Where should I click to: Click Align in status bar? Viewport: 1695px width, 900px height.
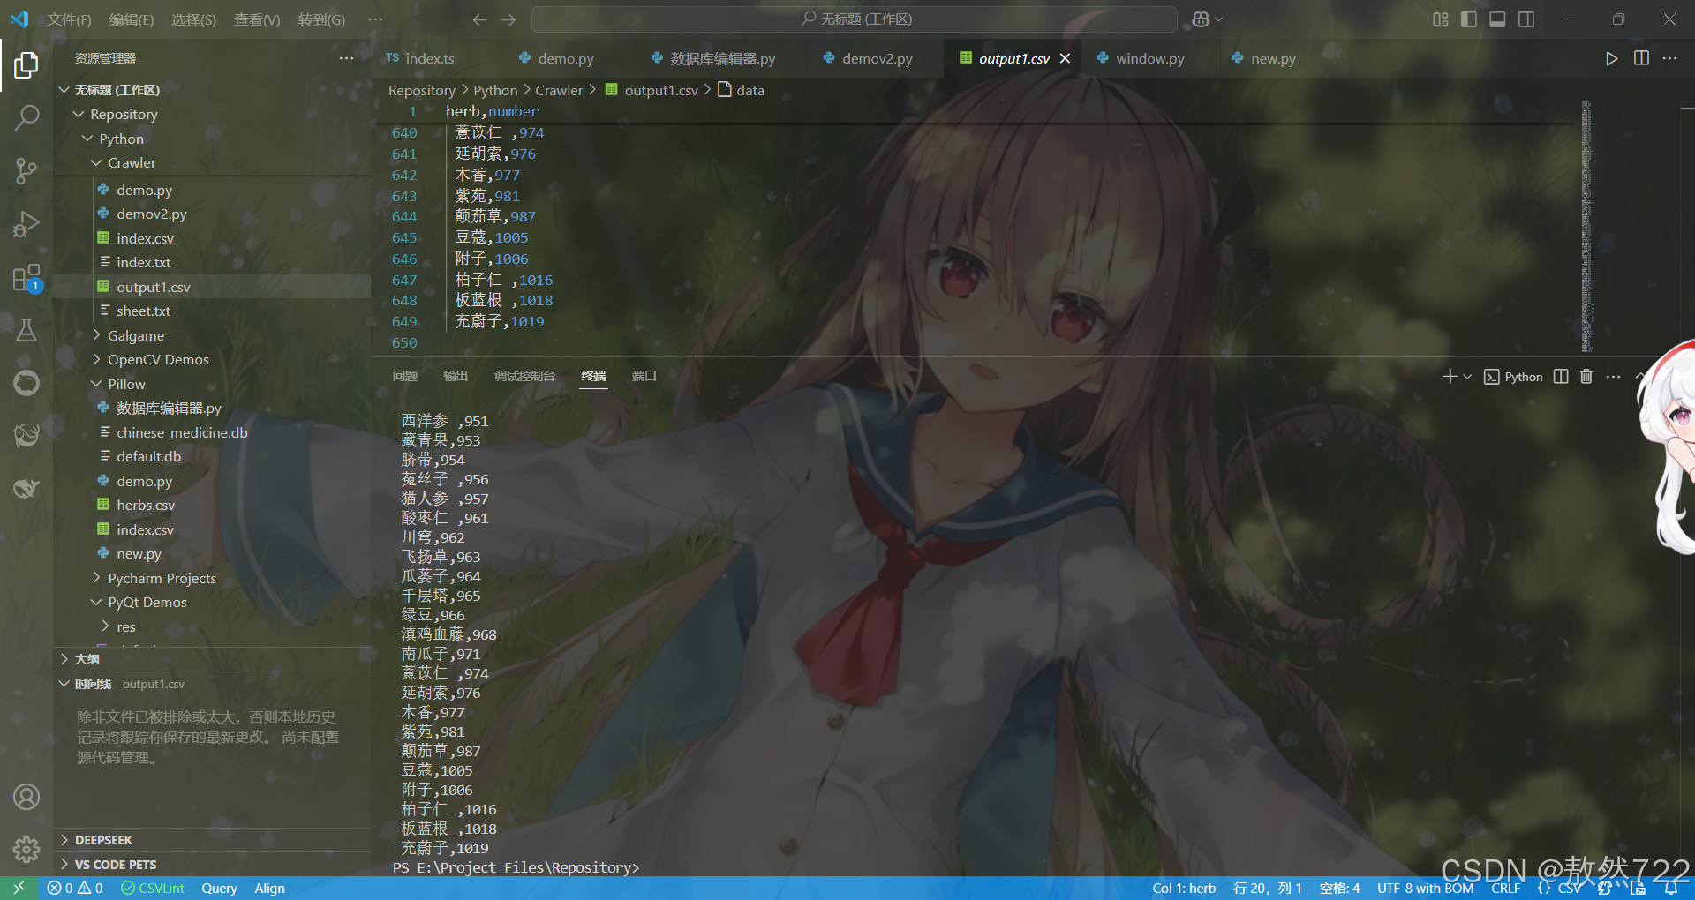(x=269, y=889)
